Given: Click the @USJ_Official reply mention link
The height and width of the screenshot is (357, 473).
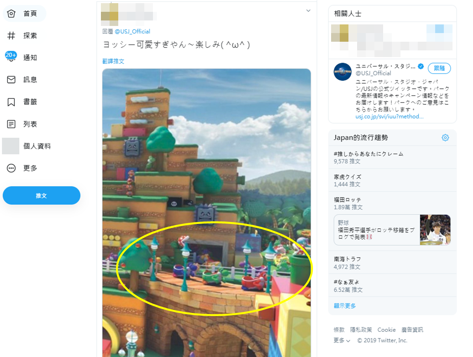Looking at the screenshot, I should click(132, 31).
